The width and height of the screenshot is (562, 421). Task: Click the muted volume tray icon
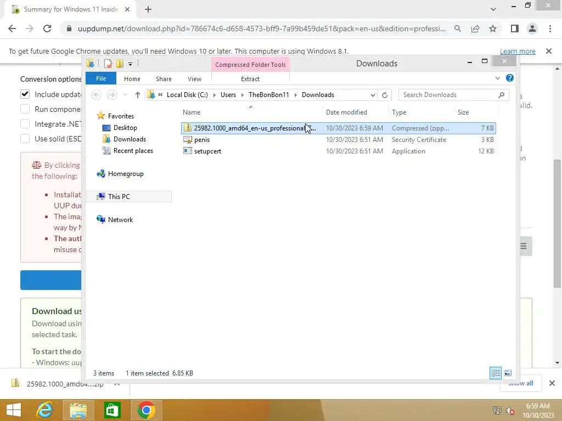[510, 411]
